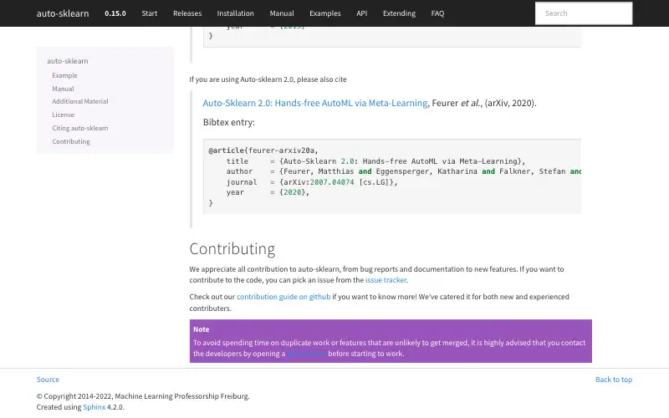
Task: Go to the Releases page
Action: coord(187,13)
